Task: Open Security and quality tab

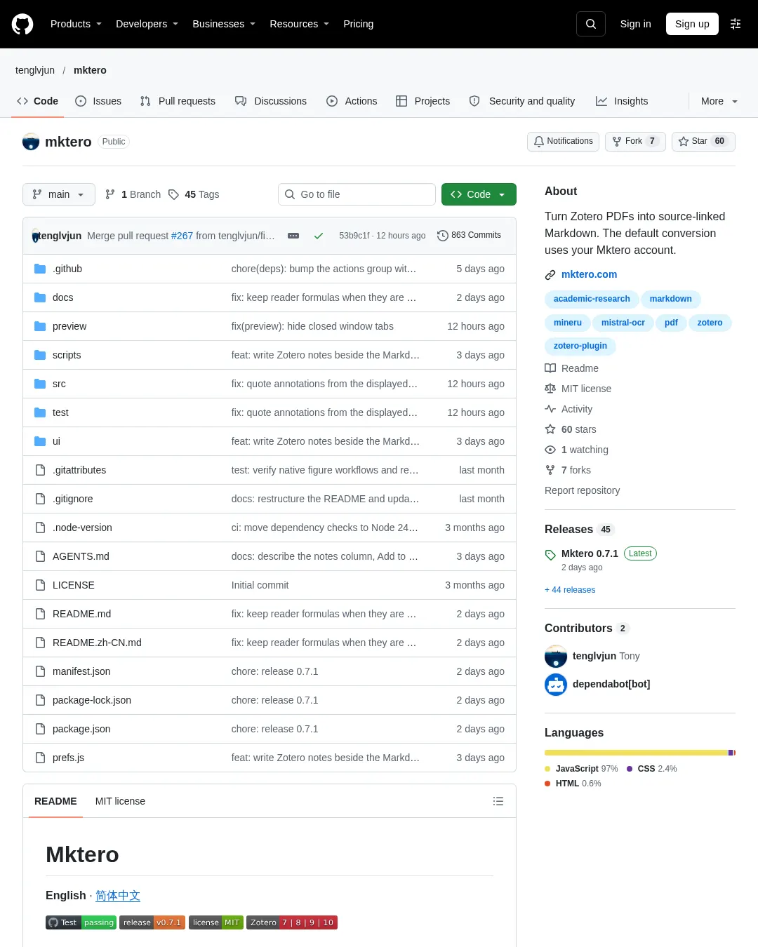Action: pyautogui.click(x=522, y=101)
